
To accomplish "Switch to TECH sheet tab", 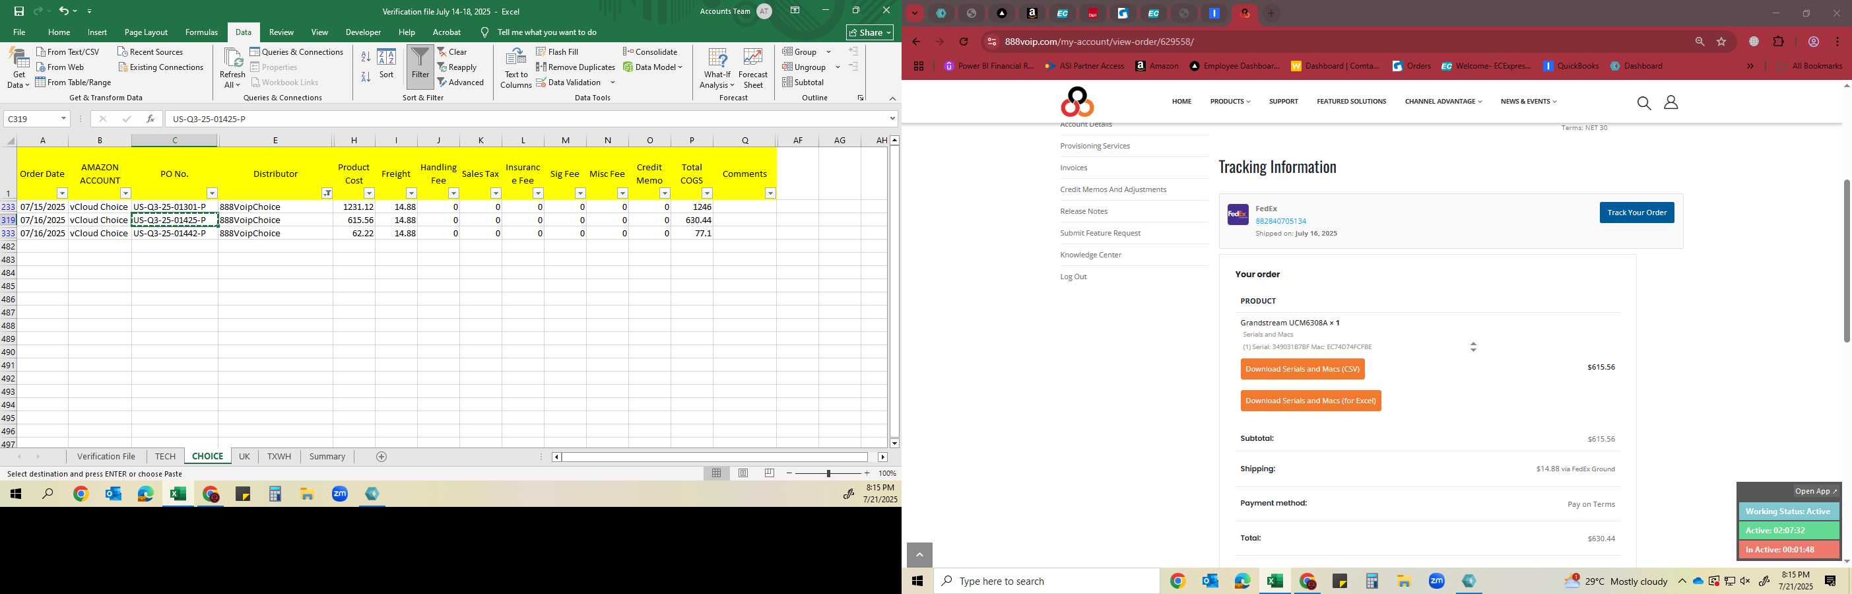I will (x=164, y=457).
